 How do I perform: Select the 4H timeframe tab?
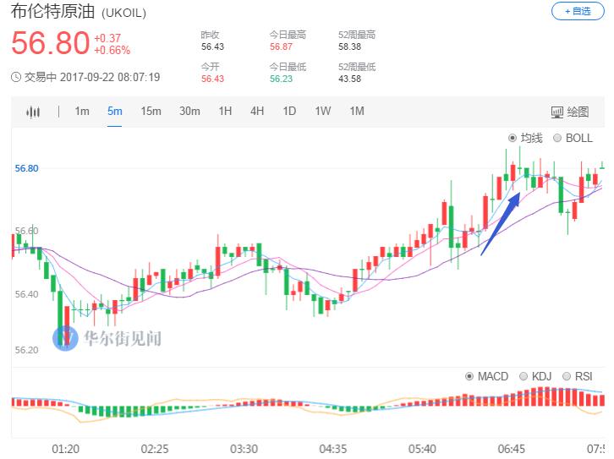(x=257, y=111)
